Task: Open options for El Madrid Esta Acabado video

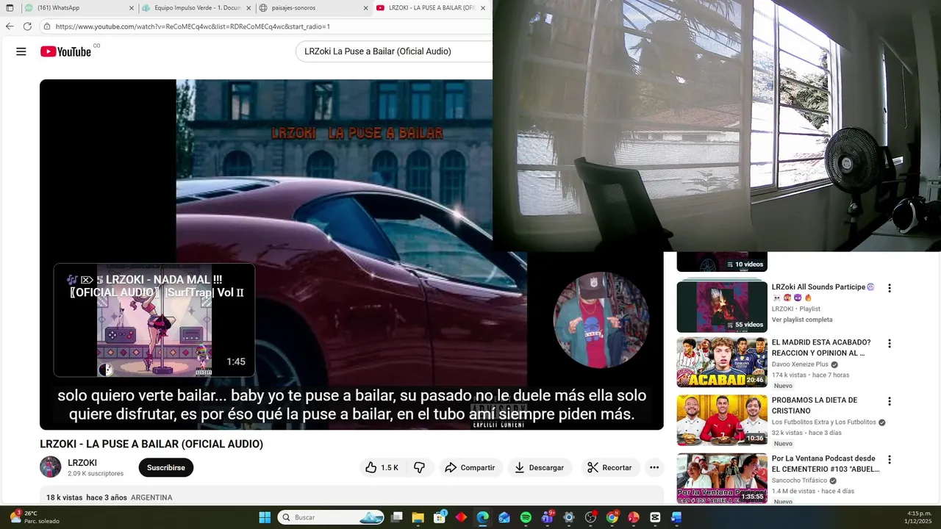Action: pyautogui.click(x=889, y=344)
